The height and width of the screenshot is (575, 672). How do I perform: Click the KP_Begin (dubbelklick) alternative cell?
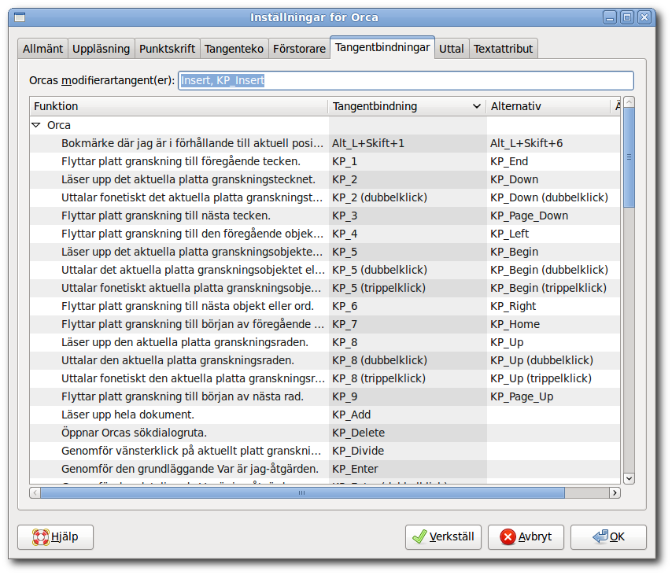[553, 270]
